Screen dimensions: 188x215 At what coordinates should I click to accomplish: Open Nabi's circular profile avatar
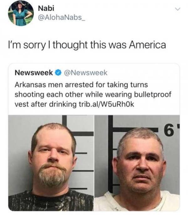(21, 13)
